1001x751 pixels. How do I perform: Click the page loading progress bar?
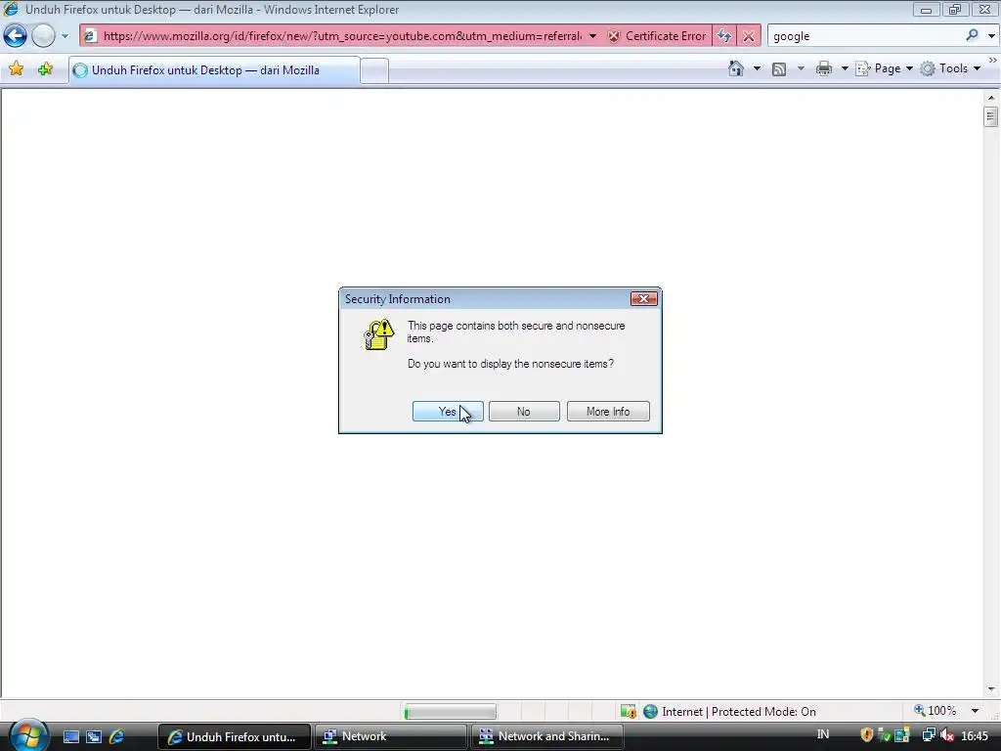coord(450,712)
